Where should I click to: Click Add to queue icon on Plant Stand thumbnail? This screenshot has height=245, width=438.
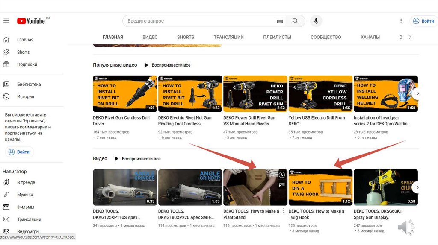point(281,184)
